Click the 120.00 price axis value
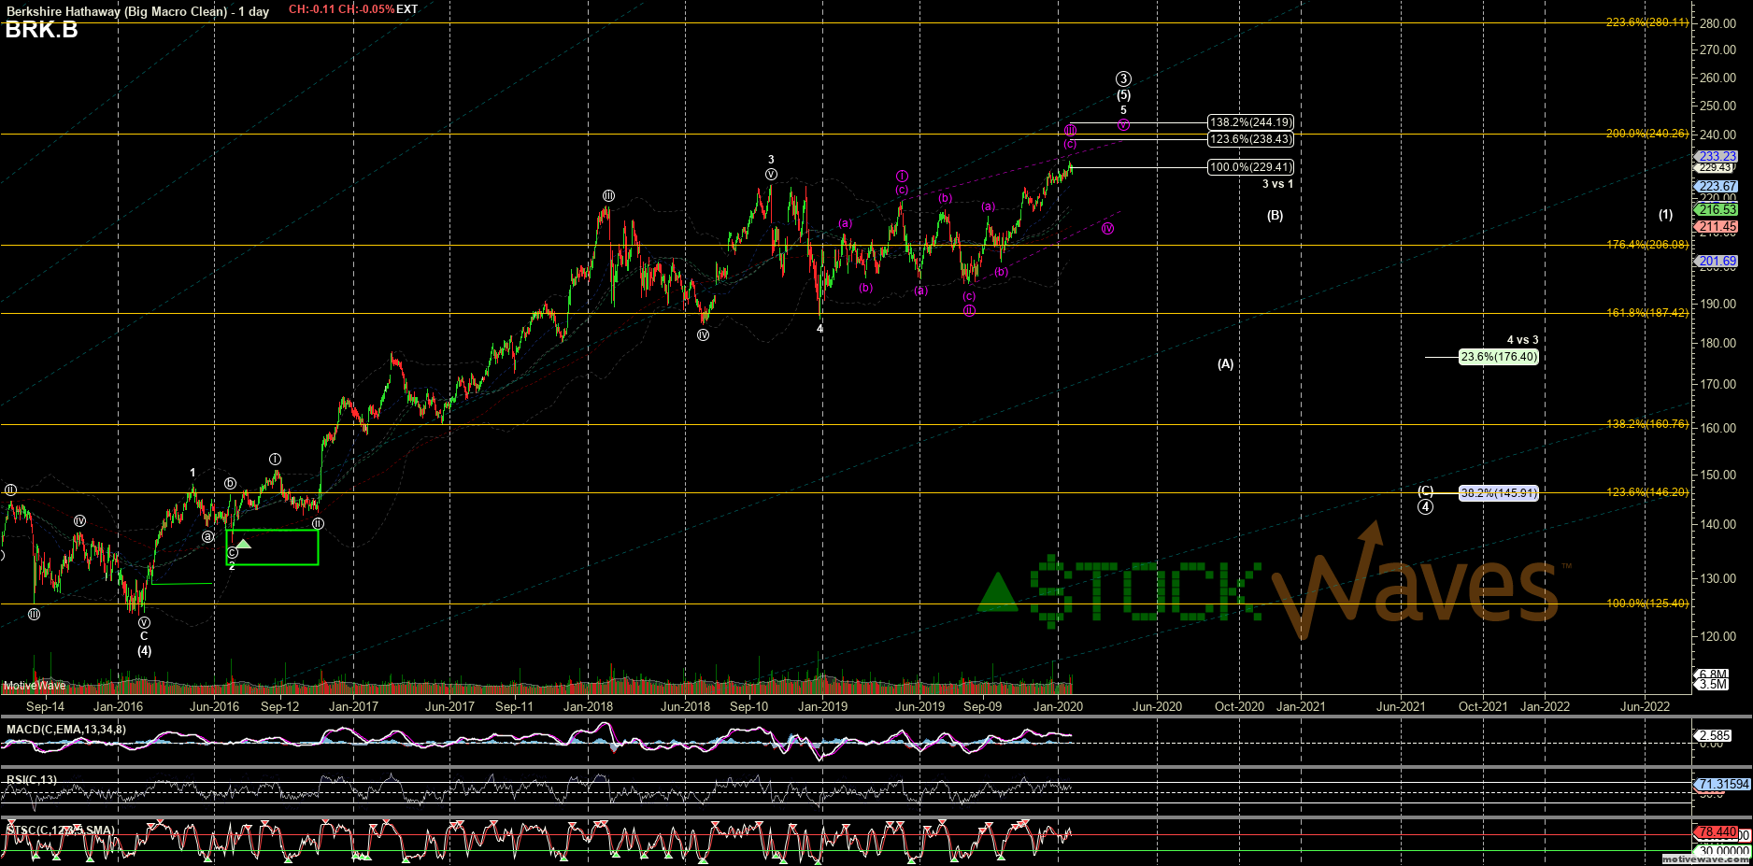The image size is (1753, 866). [1717, 636]
